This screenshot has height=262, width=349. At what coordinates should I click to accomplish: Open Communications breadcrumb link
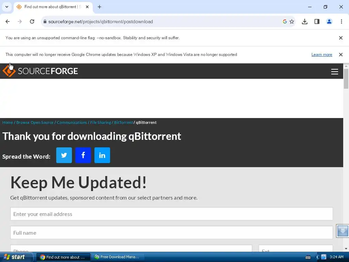(72, 122)
